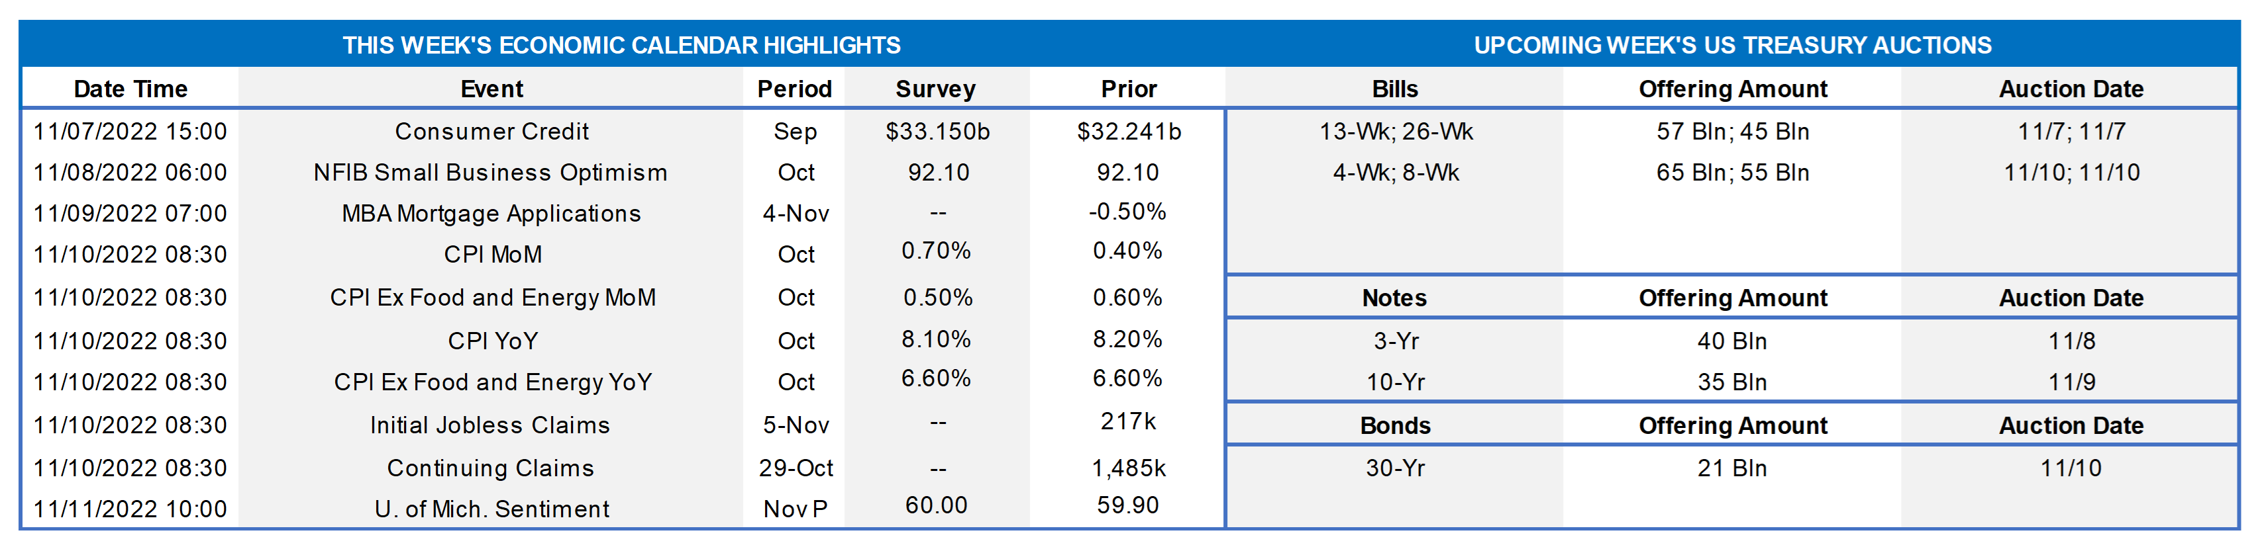Click the Period column header
2262x551 pixels.
pyautogui.click(x=795, y=89)
